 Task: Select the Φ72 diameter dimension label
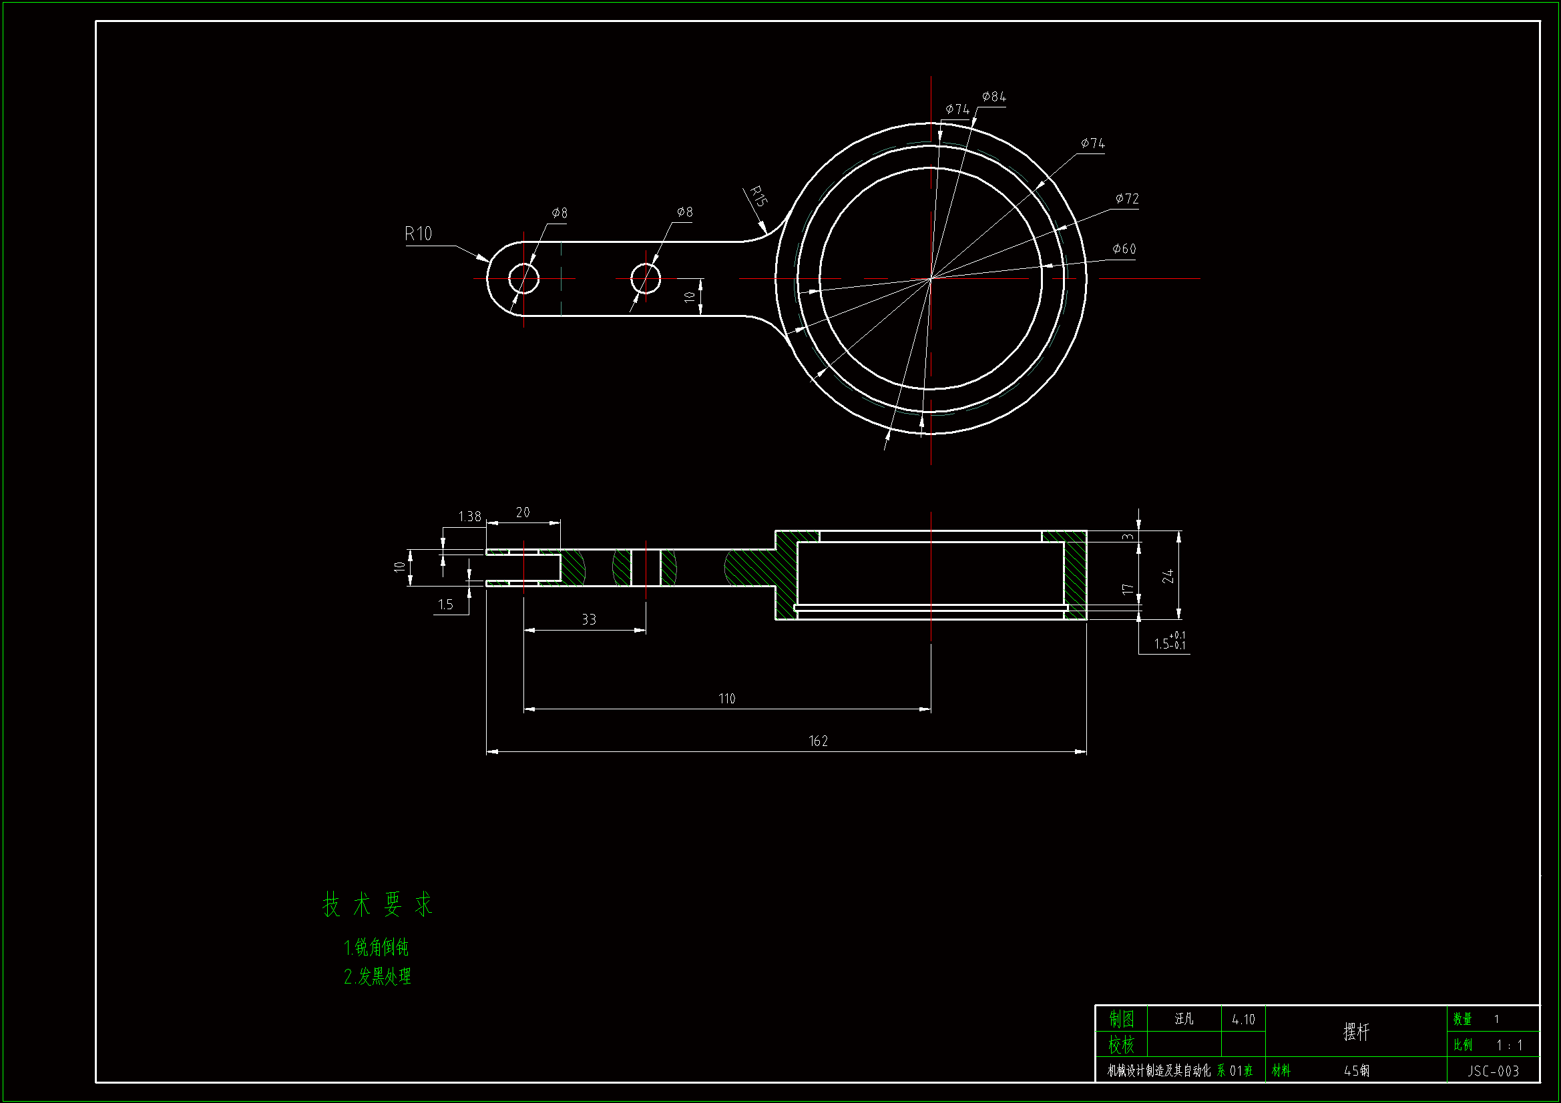1126,198
